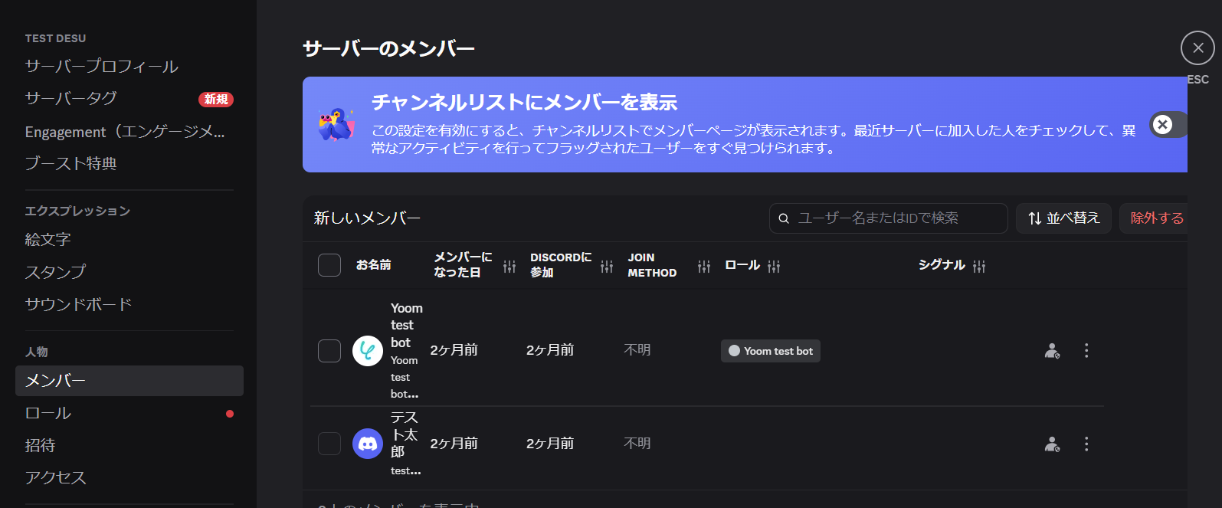Click the テスト太郎 member name

[404, 435]
